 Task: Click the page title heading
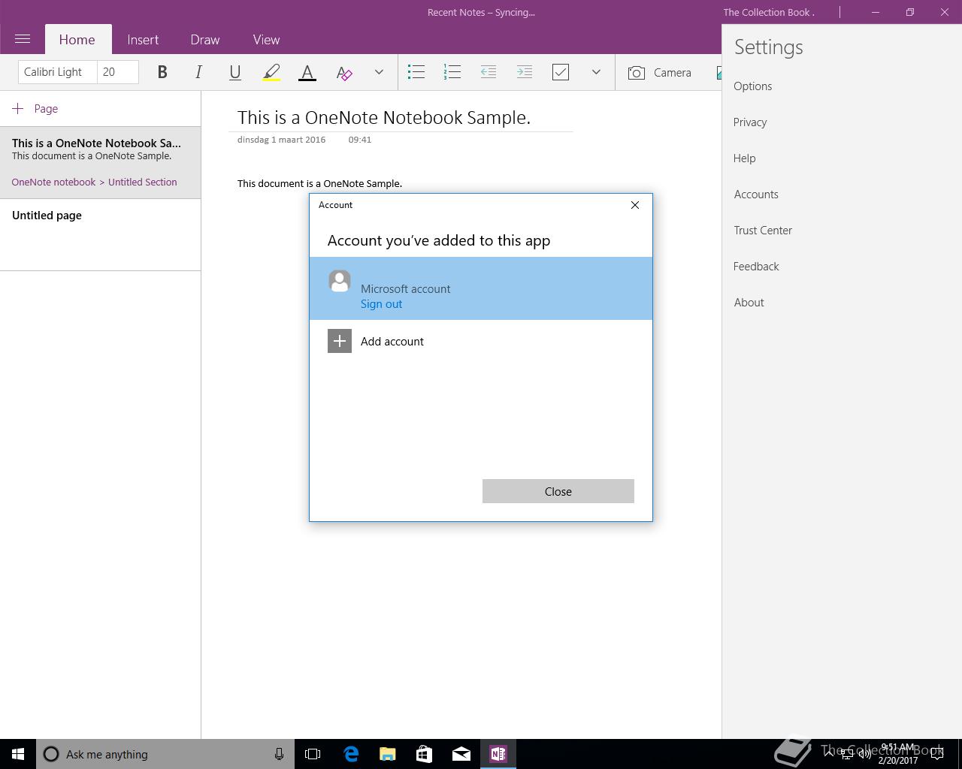[x=384, y=118]
